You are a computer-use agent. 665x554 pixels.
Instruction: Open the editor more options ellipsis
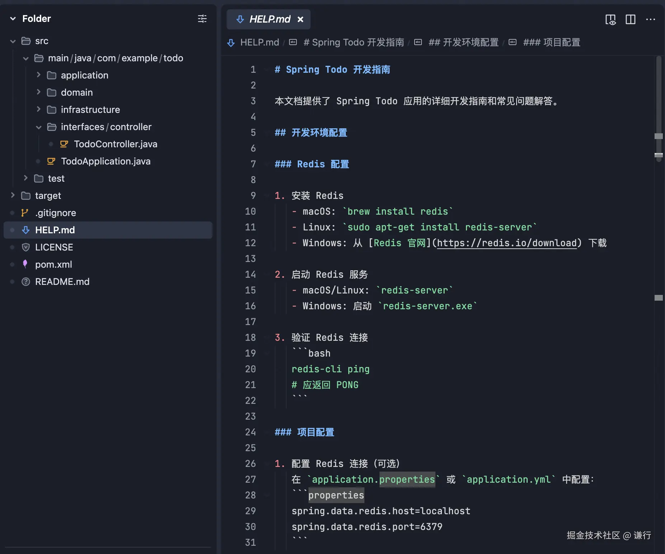[x=651, y=19]
